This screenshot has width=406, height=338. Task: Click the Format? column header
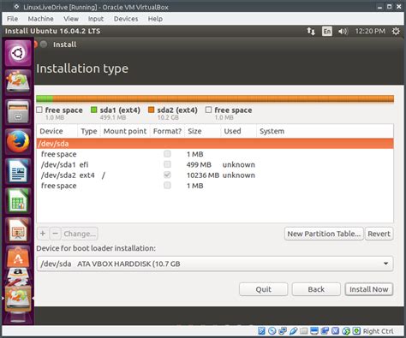(167, 131)
